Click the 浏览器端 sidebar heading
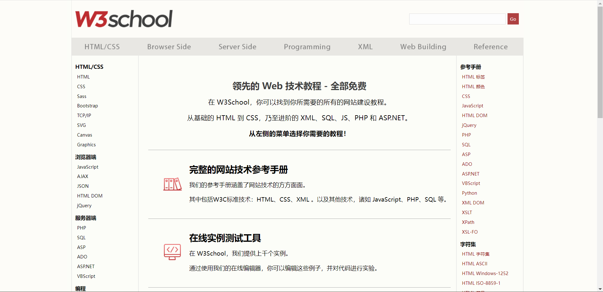 click(86, 157)
